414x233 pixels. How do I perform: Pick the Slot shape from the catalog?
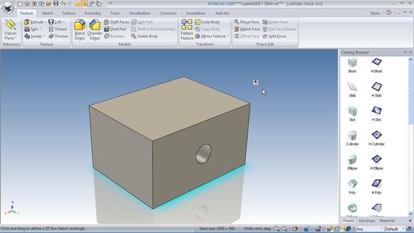click(352, 114)
